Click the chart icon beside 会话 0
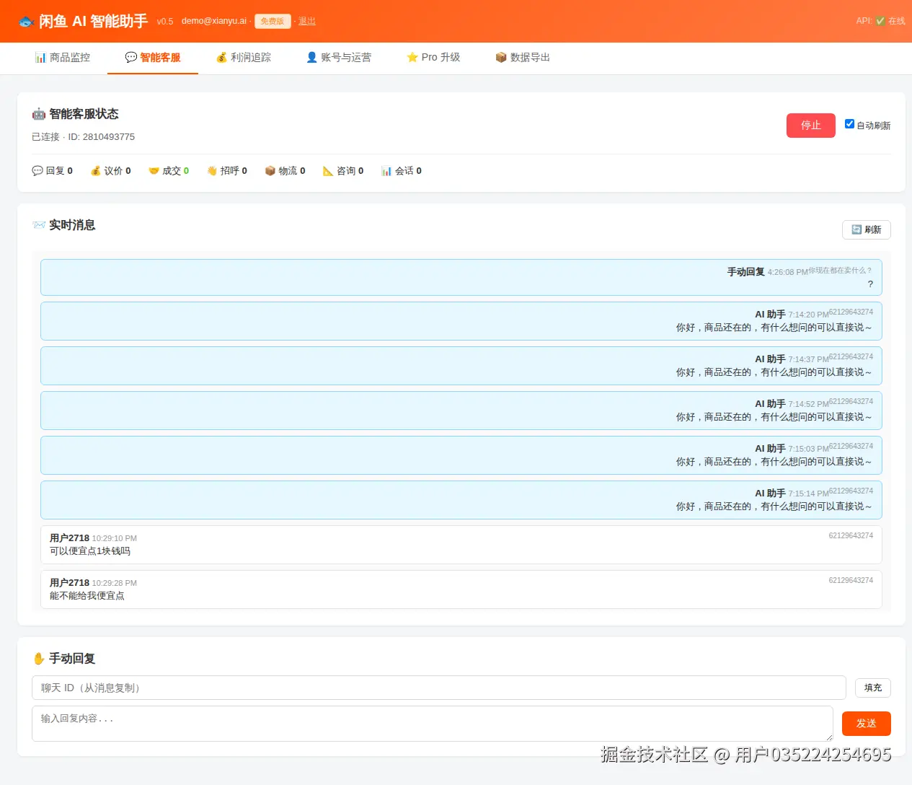Viewport: 912px width, 785px height. click(x=386, y=171)
